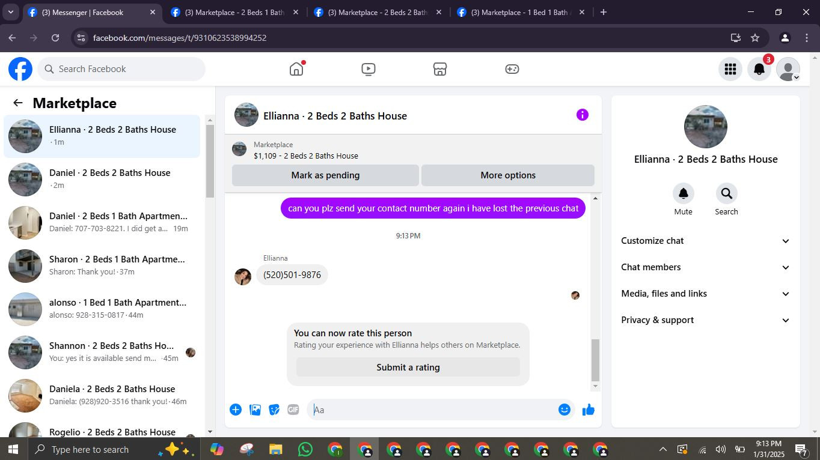820x460 pixels.
Task: Expand Customize chat section
Action: coord(705,241)
